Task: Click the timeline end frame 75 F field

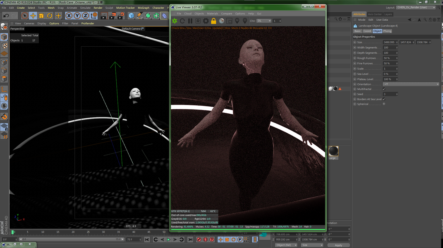Action: pos(134,239)
